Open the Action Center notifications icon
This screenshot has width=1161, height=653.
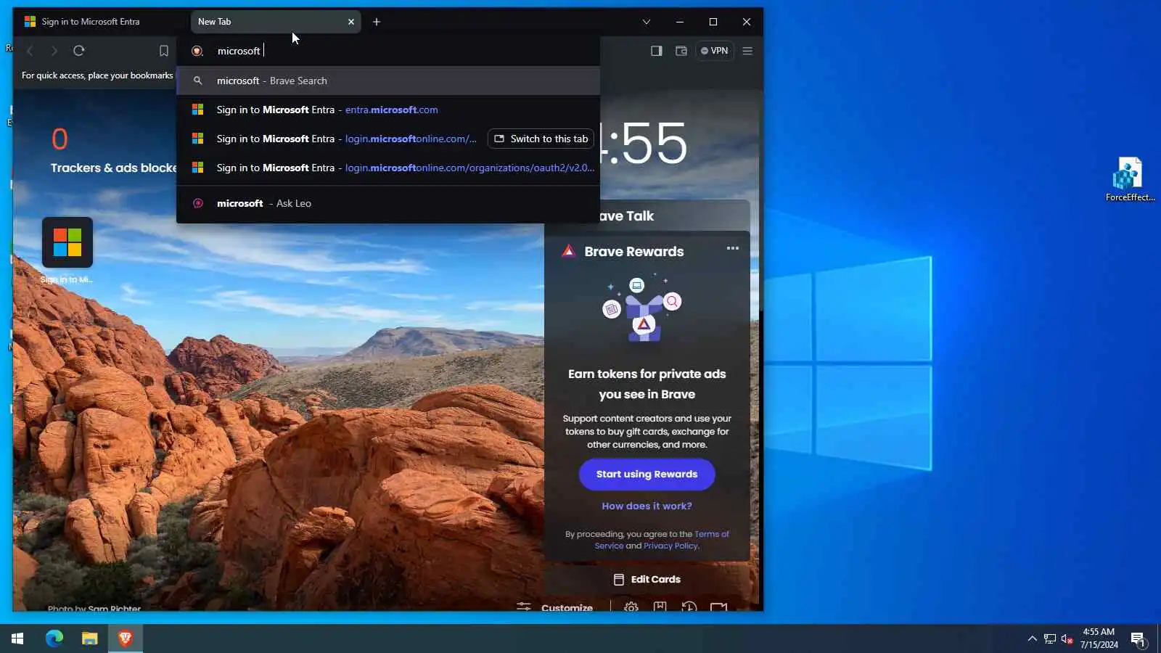[x=1138, y=638]
